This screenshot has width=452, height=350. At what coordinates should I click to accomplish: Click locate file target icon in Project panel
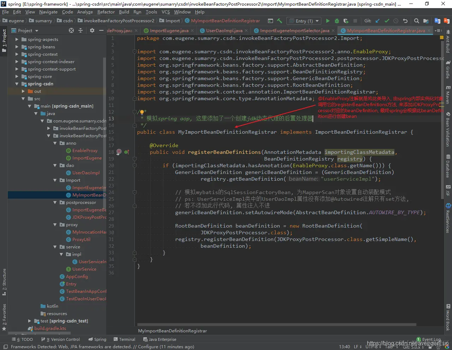[71, 30]
